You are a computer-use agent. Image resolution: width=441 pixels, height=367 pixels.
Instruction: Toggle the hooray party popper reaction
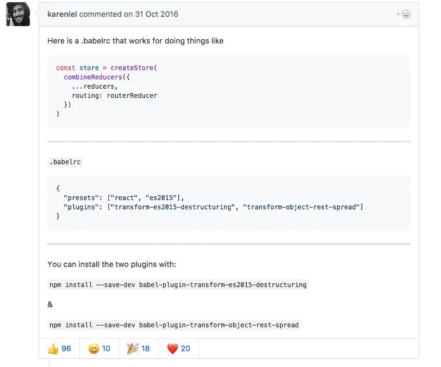133,349
